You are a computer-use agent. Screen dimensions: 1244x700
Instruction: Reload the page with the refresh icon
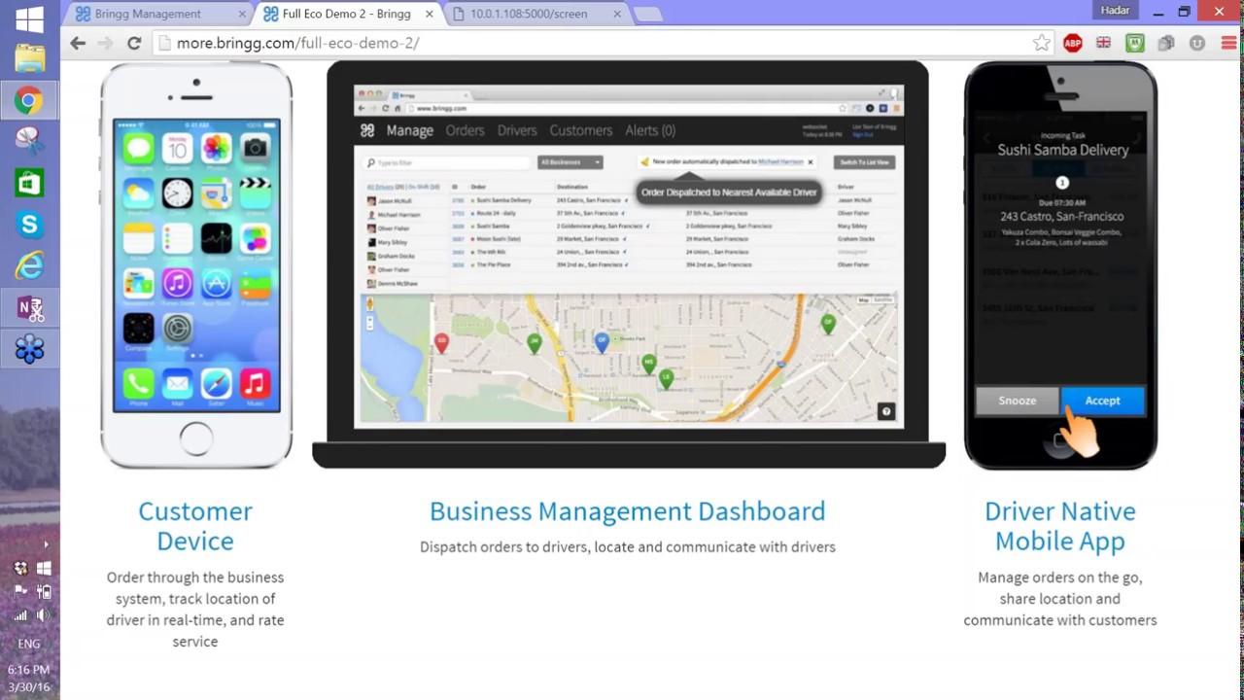134,43
